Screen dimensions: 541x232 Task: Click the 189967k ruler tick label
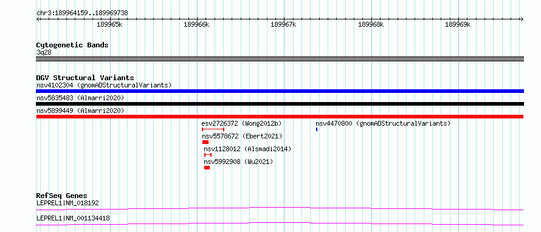pos(284,24)
